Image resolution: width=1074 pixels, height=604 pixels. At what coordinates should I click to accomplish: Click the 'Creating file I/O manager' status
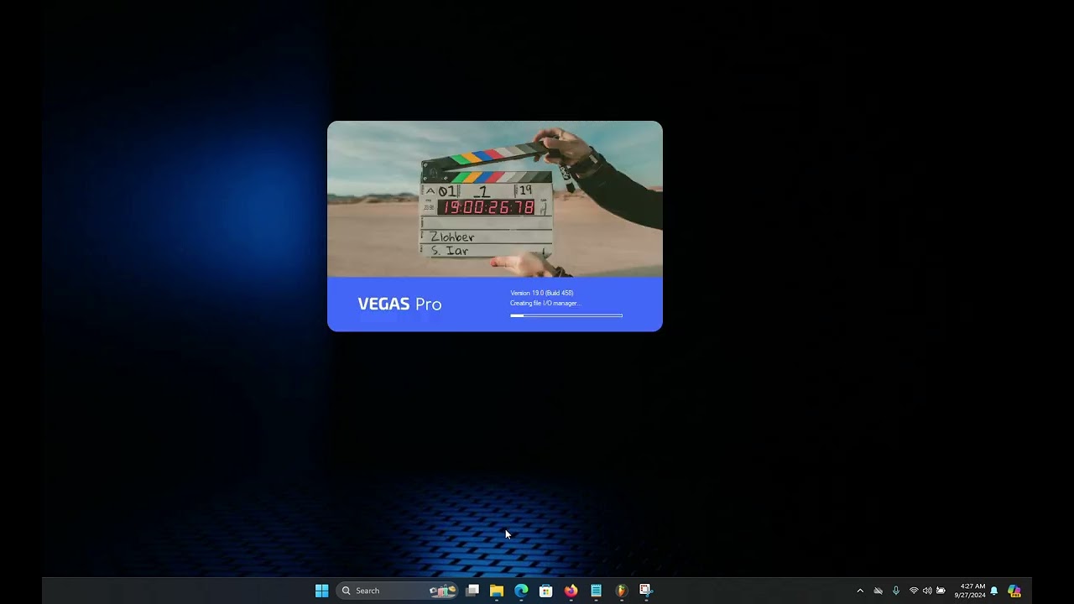pyautogui.click(x=545, y=303)
